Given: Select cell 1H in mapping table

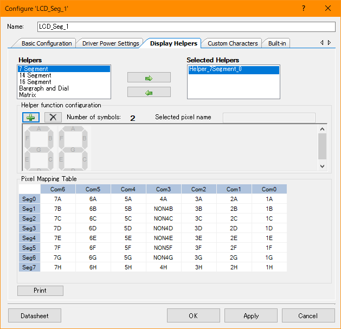Looking at the screenshot, I should [x=269, y=267].
